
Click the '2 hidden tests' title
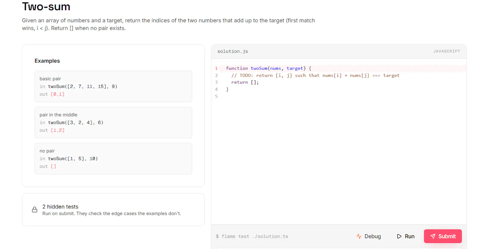(x=60, y=207)
